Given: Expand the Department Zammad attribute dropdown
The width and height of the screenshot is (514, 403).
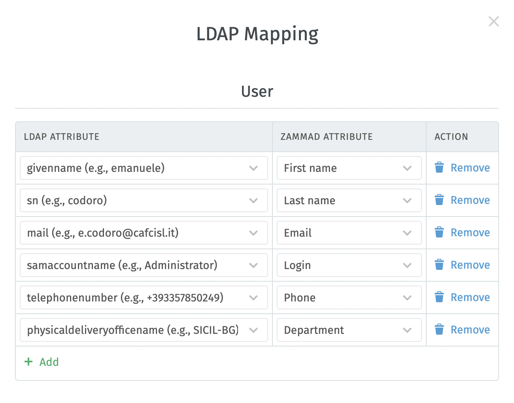Looking at the screenshot, I should click(x=407, y=330).
